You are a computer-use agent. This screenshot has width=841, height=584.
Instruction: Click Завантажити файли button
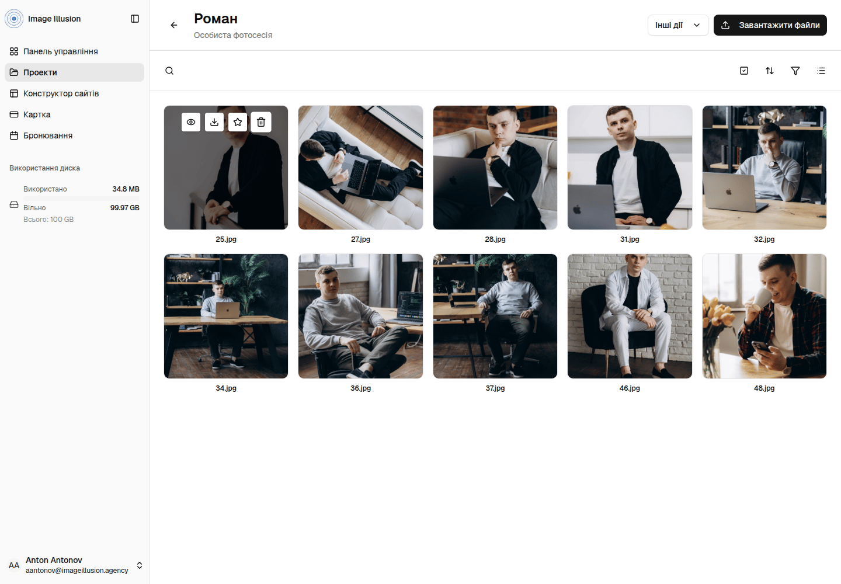tap(770, 25)
